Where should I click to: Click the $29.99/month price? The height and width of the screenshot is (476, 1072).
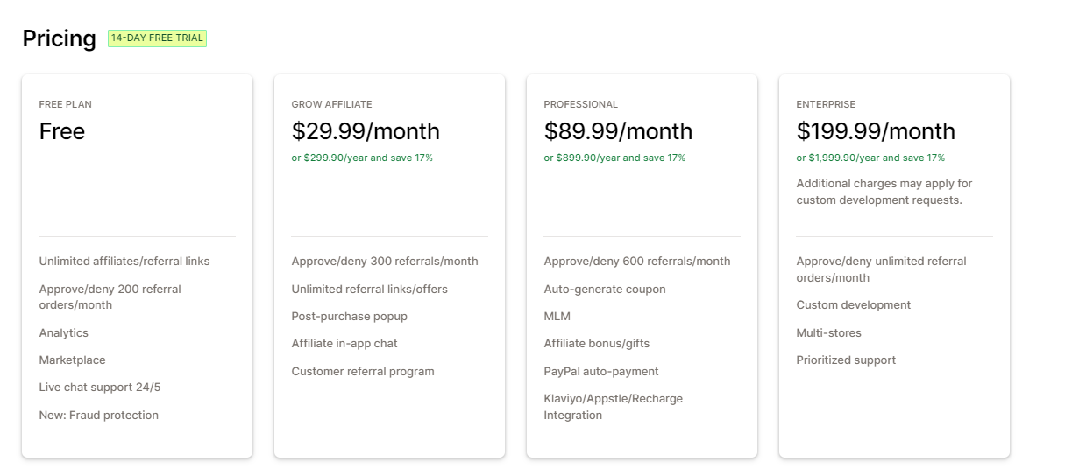point(366,131)
